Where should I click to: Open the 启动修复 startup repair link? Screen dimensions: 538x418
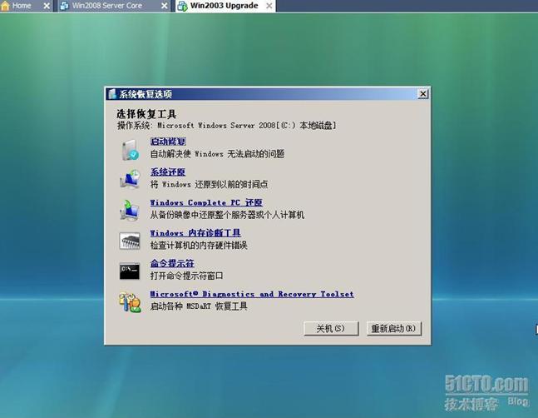coord(167,142)
